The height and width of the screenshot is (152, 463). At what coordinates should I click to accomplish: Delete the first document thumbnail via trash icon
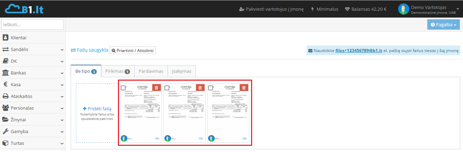pos(156,88)
